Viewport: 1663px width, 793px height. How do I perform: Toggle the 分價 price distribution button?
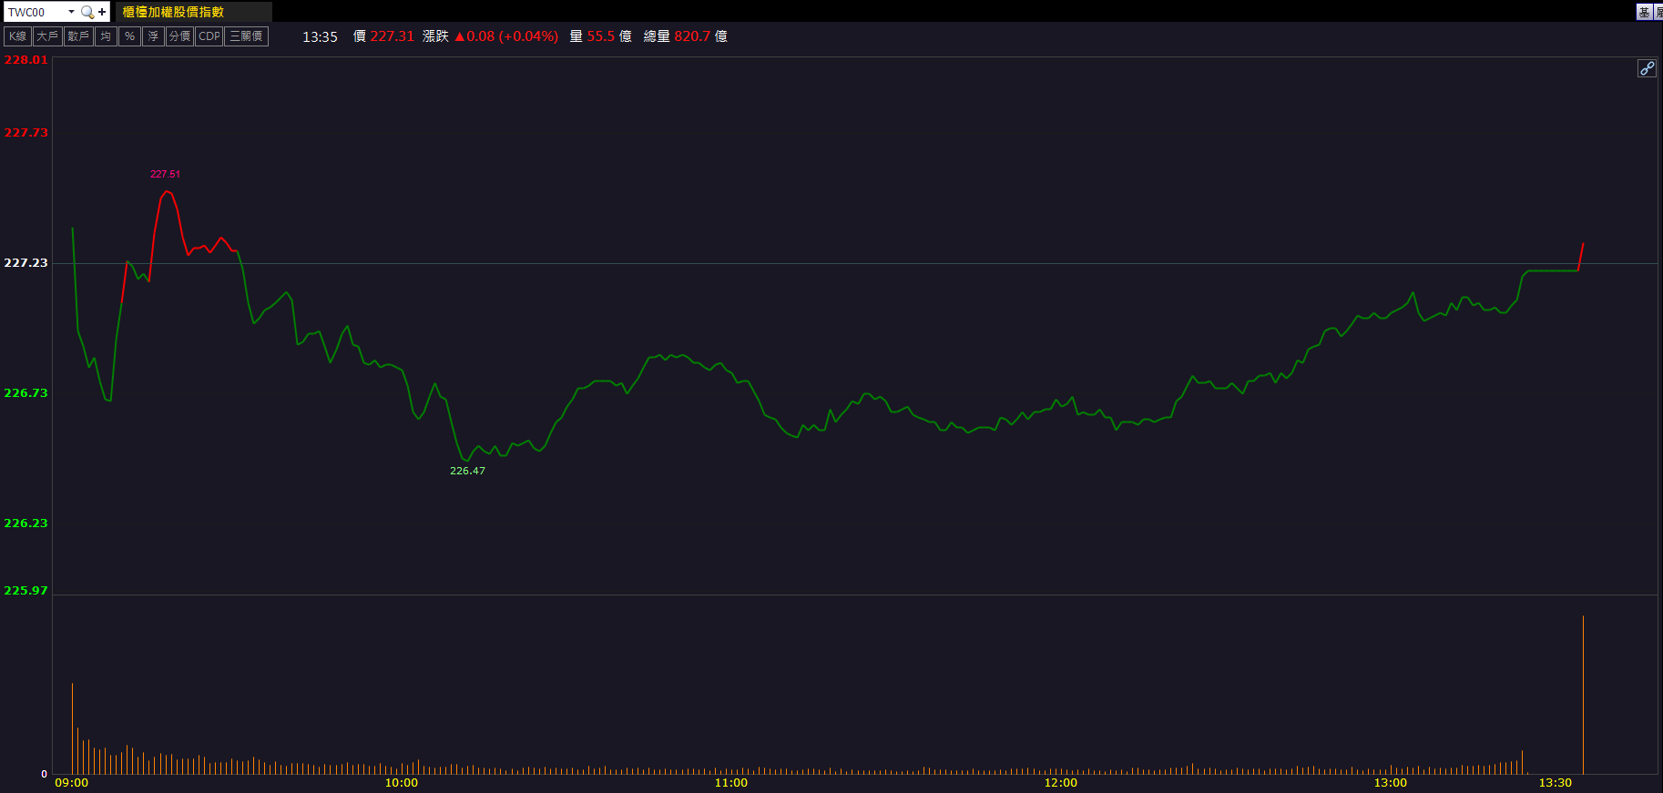[179, 36]
